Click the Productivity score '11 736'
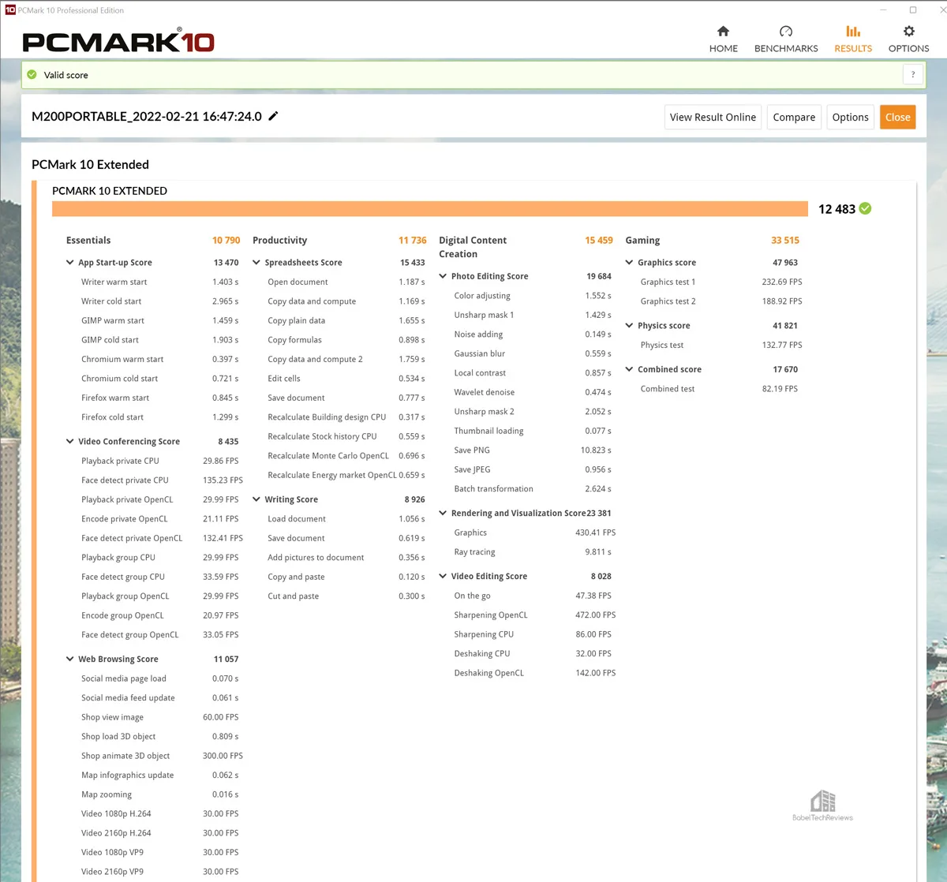Viewport: 947px width, 882px height. [x=412, y=241]
